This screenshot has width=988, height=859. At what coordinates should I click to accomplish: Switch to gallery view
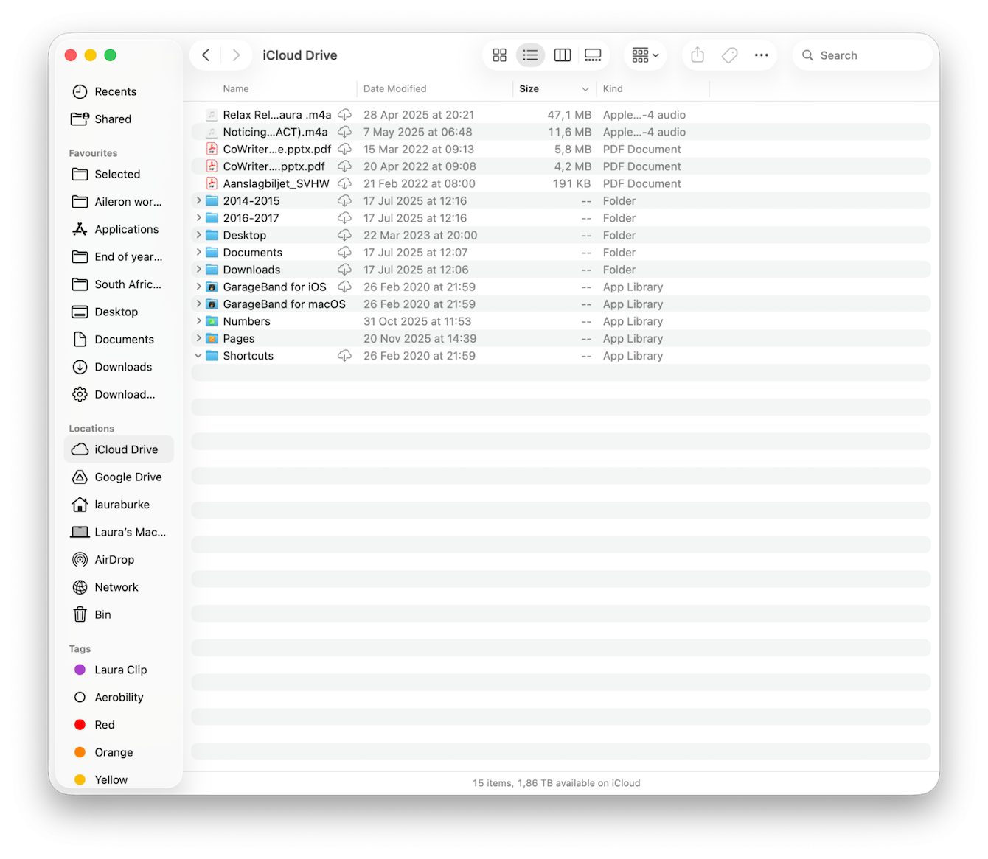point(593,55)
